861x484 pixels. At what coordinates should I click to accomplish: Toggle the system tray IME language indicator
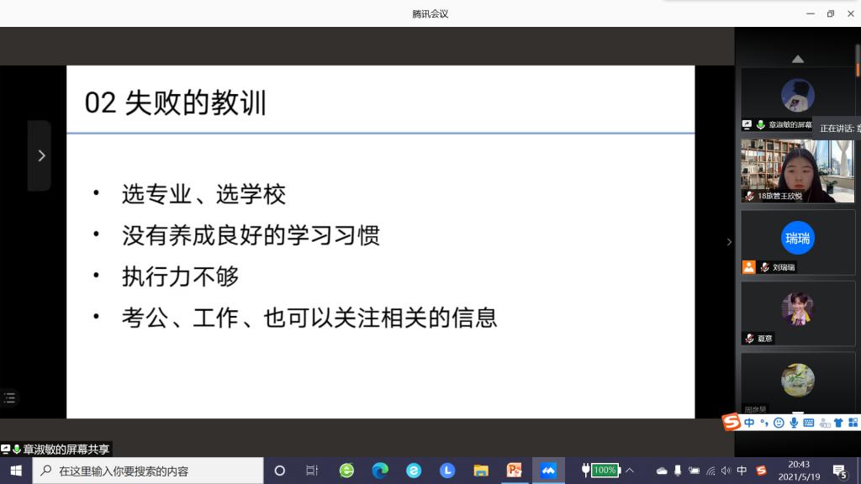(742, 471)
